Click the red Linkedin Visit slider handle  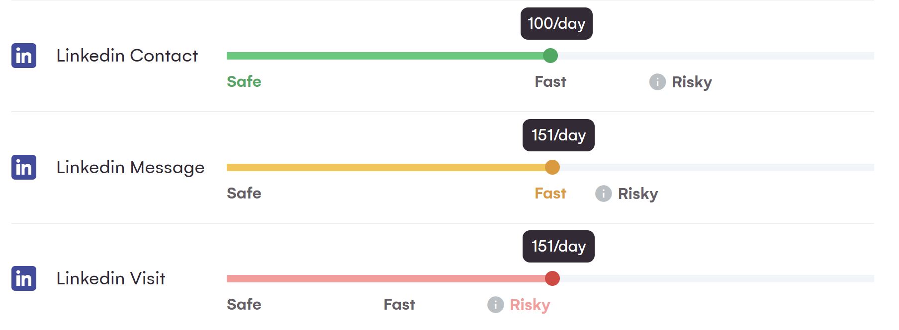552,278
